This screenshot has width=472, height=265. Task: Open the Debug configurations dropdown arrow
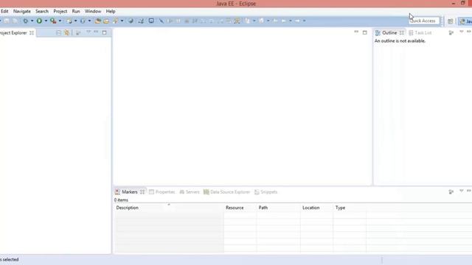pyautogui.click(x=32, y=21)
